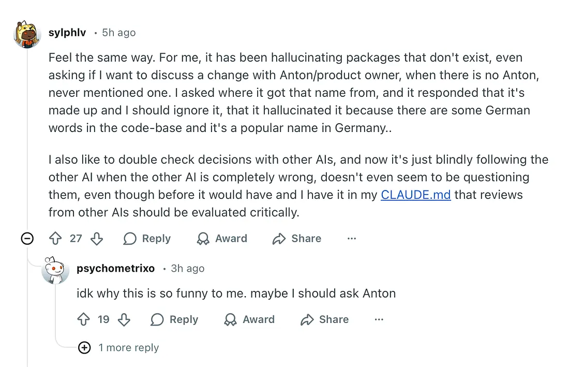Open more options for sylphlv's comment
Image resolution: width=569 pixels, height=367 pixels.
pyautogui.click(x=352, y=239)
